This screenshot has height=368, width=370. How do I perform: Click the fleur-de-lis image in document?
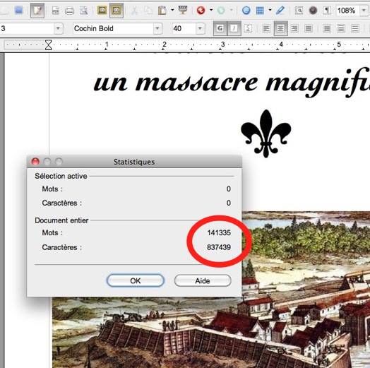266,133
